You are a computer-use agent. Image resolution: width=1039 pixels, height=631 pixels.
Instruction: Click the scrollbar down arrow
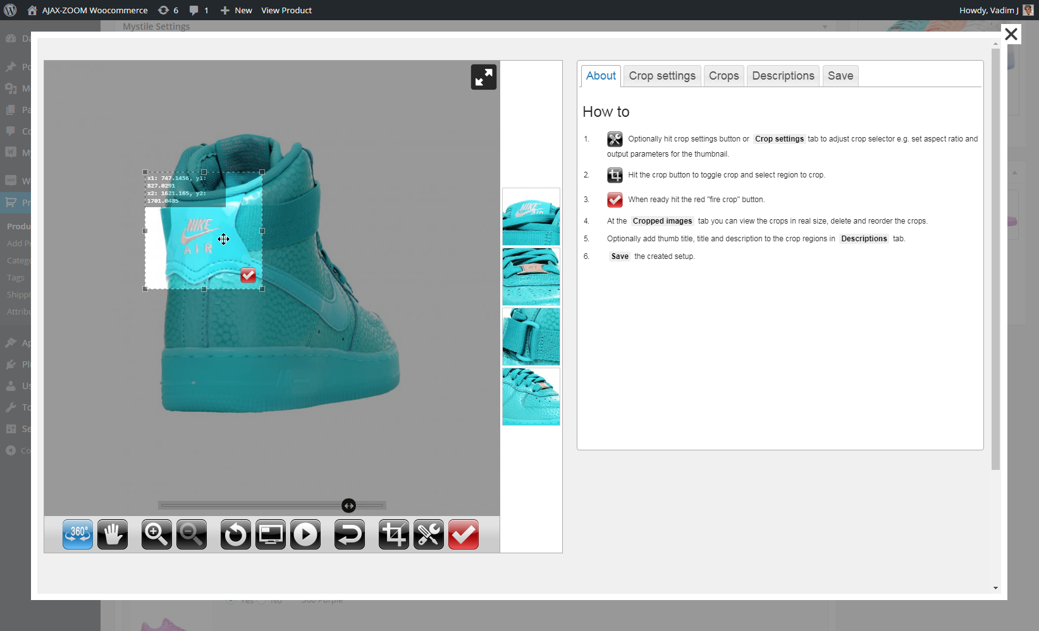point(995,588)
